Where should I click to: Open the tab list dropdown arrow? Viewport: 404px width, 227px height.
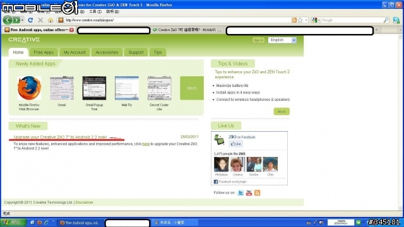coord(400,30)
